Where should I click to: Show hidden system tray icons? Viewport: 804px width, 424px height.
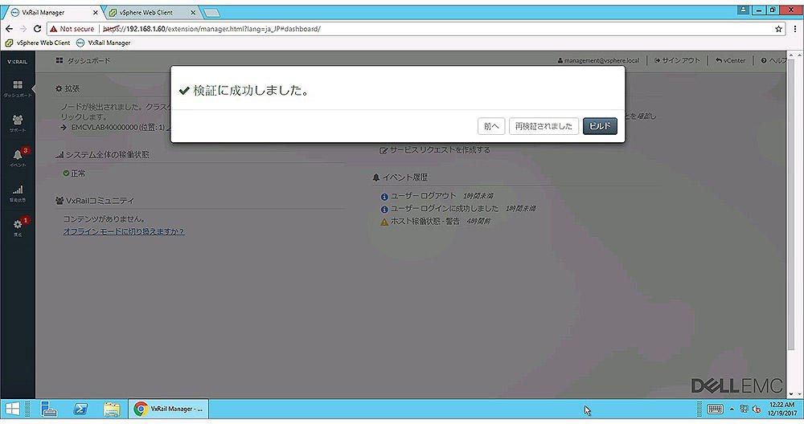click(732, 409)
